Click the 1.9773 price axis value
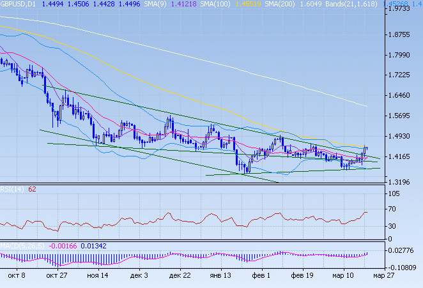423x288 pixels. pos(404,8)
